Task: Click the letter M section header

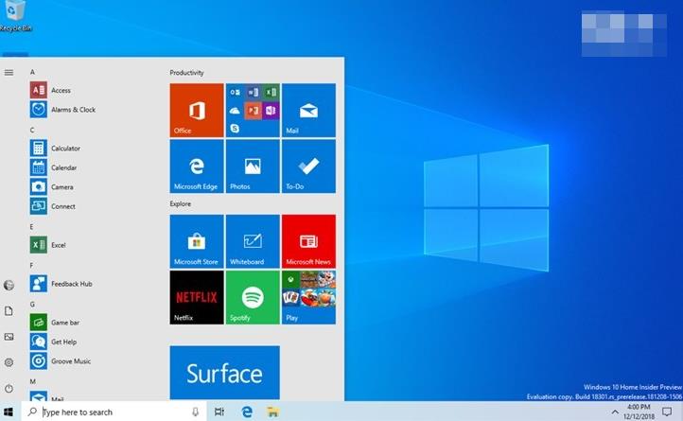Action: [33, 381]
